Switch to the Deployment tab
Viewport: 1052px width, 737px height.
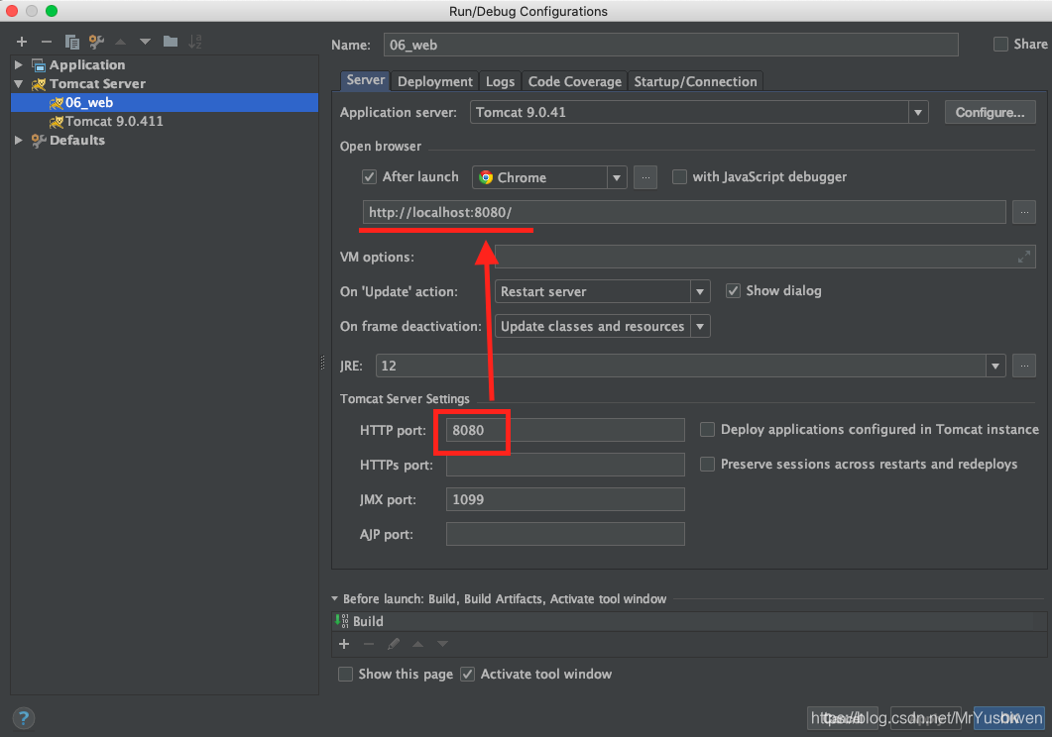pyautogui.click(x=434, y=81)
